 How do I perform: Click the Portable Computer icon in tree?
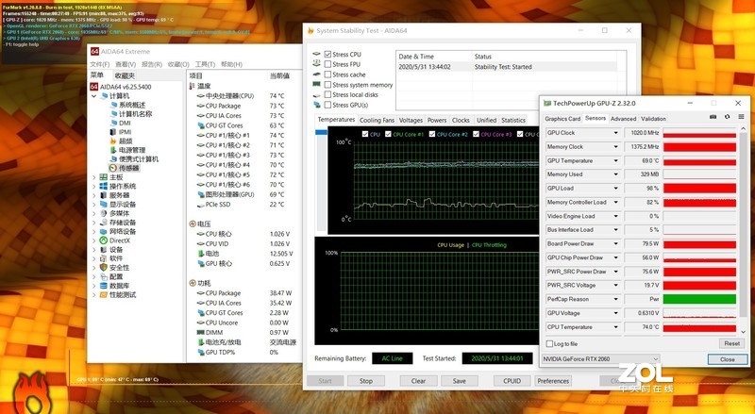click(x=113, y=158)
